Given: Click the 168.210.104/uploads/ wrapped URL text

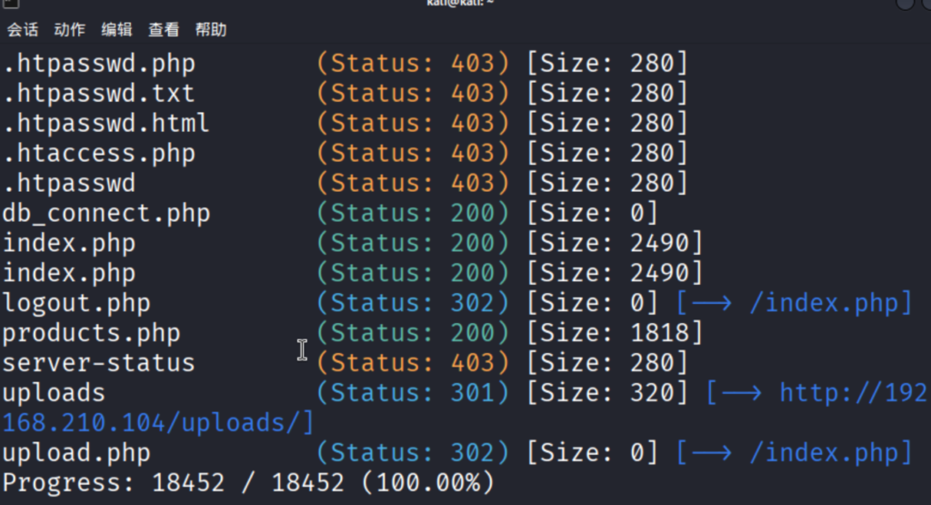Looking at the screenshot, I should [x=158, y=423].
